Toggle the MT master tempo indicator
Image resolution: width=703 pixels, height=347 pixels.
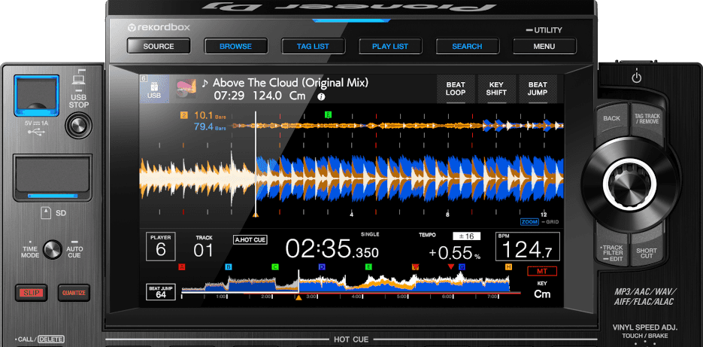tap(541, 271)
